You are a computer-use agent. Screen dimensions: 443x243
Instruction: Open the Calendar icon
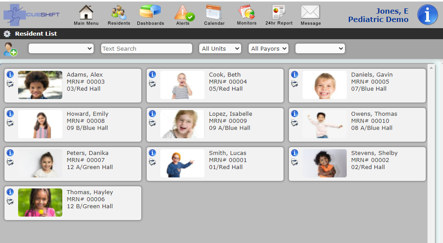pos(214,12)
